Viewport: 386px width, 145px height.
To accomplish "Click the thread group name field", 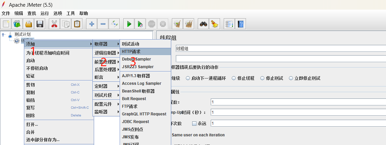I will pyautogui.click(x=281, y=49).
